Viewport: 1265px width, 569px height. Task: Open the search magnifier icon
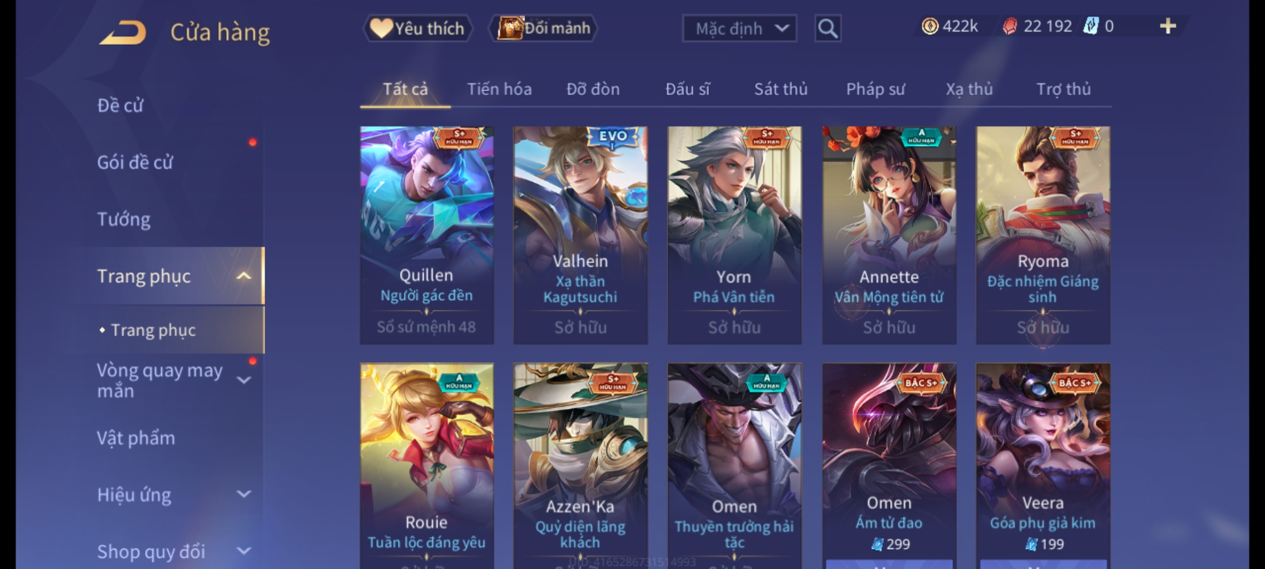pyautogui.click(x=828, y=28)
